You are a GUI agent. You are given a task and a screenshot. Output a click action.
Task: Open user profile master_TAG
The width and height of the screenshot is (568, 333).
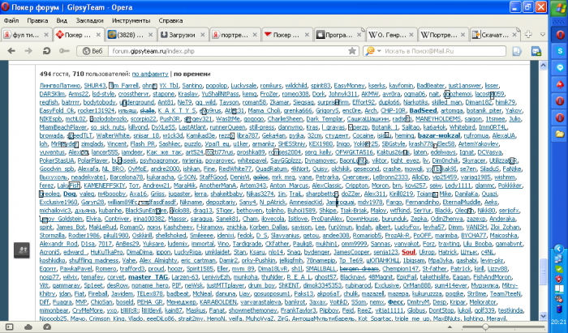(x=148, y=277)
